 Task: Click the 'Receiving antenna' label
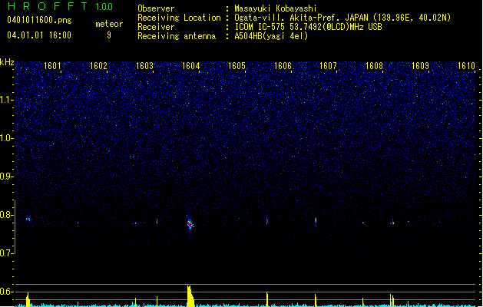pyautogui.click(x=177, y=36)
